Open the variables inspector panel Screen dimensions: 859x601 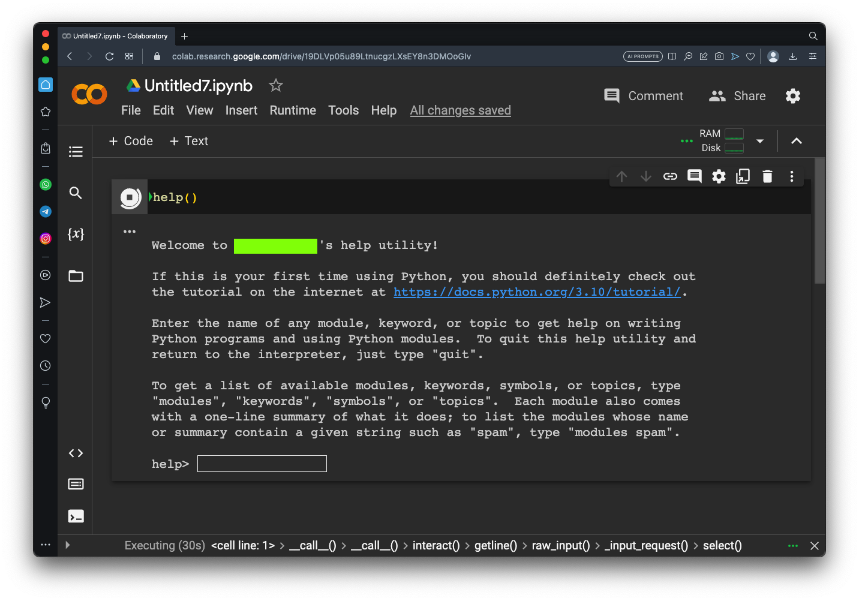pos(76,234)
